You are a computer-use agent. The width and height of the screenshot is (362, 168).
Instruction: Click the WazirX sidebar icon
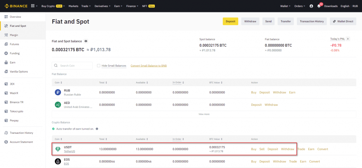[6, 93]
